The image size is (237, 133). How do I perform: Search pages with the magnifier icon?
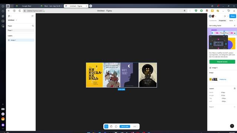[x=33, y=26]
